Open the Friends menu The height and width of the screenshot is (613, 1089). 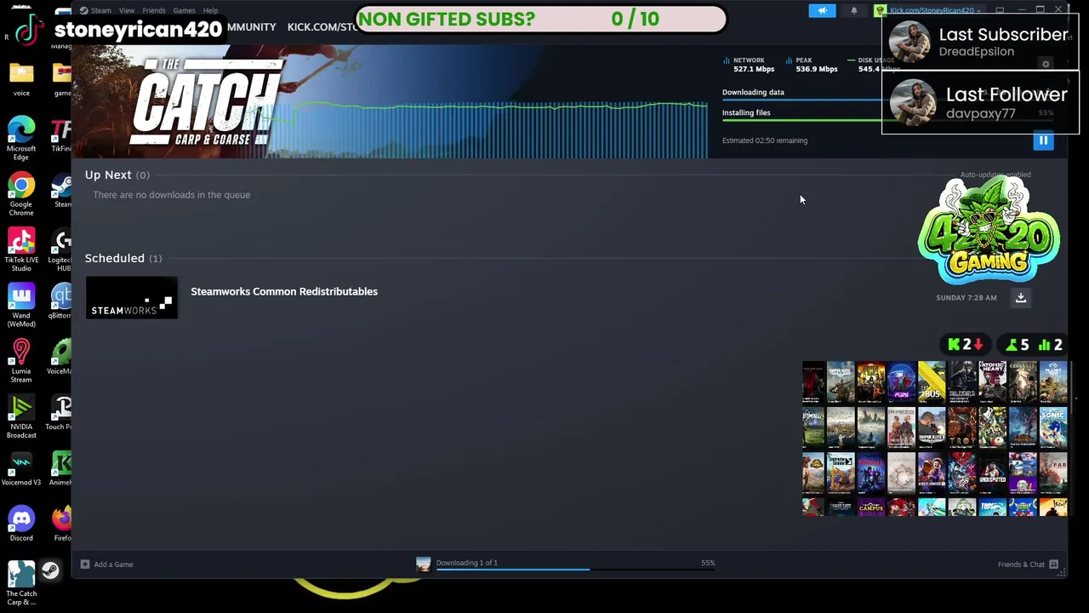coord(154,10)
